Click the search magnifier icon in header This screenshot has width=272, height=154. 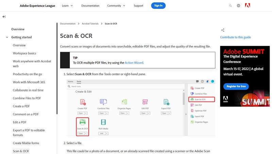click(230, 6)
